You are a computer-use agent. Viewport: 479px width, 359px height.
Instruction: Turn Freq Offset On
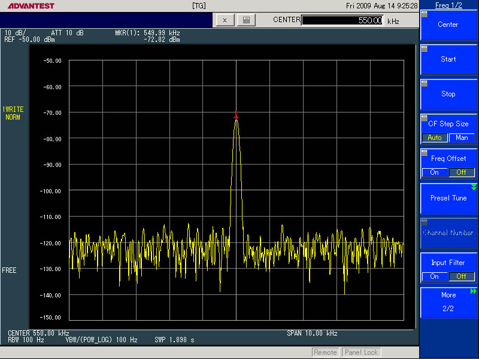point(435,172)
